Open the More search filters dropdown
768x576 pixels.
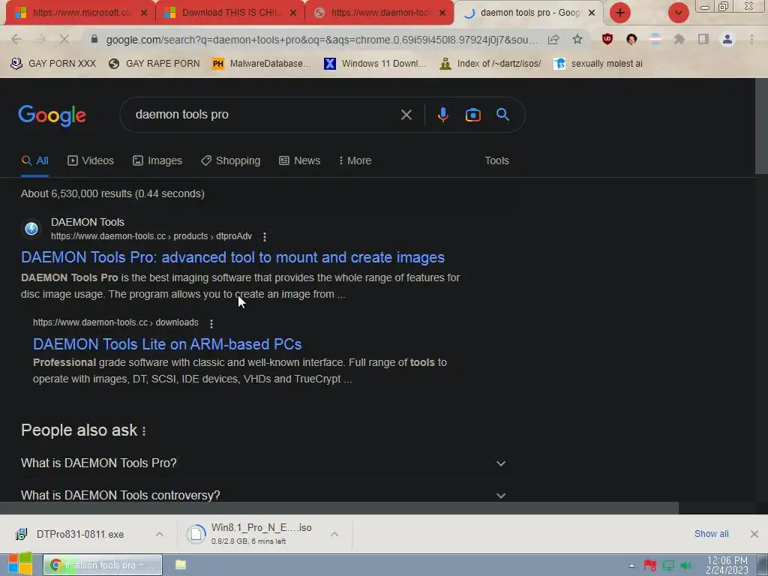tap(355, 160)
